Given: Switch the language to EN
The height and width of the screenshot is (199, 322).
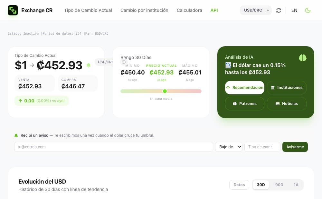Looking at the screenshot, I should pyautogui.click(x=294, y=10).
